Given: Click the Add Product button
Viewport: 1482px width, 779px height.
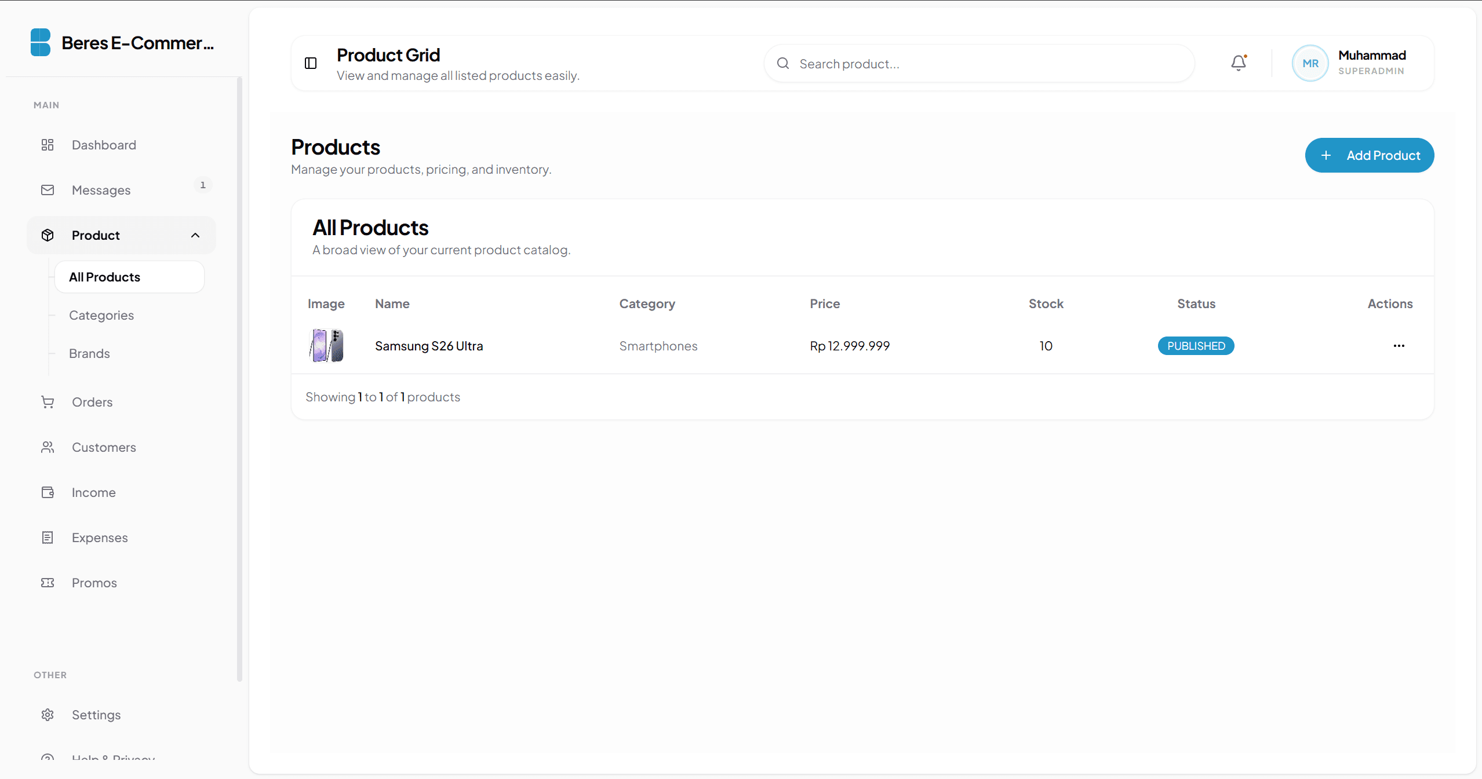Looking at the screenshot, I should (1370, 155).
